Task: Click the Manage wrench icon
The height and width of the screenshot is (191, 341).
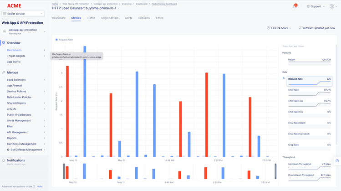Action: click(x=4, y=72)
